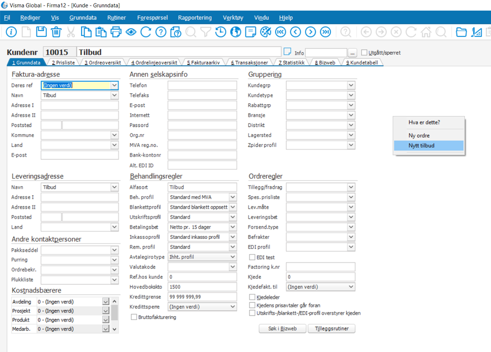Choose Nytt tilbud from context menu
The height and width of the screenshot is (352, 491).
(x=422, y=146)
